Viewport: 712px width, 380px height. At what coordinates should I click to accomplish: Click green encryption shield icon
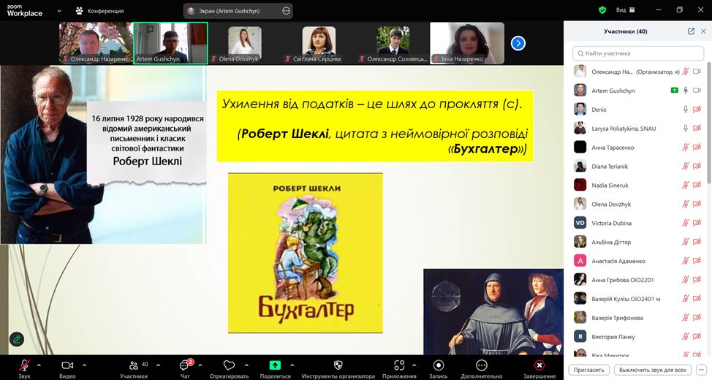click(602, 10)
